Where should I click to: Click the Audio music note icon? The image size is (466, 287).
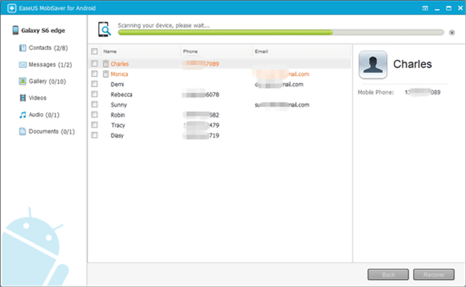coord(23,115)
